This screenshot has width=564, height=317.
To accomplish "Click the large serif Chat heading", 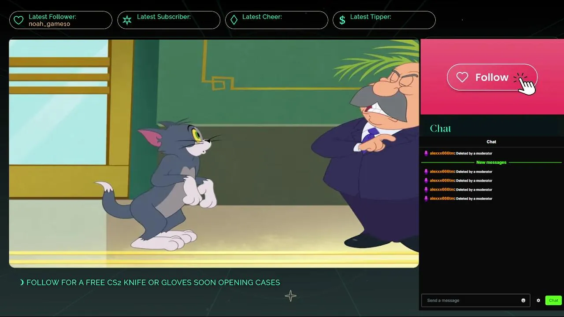I will 441,129.
